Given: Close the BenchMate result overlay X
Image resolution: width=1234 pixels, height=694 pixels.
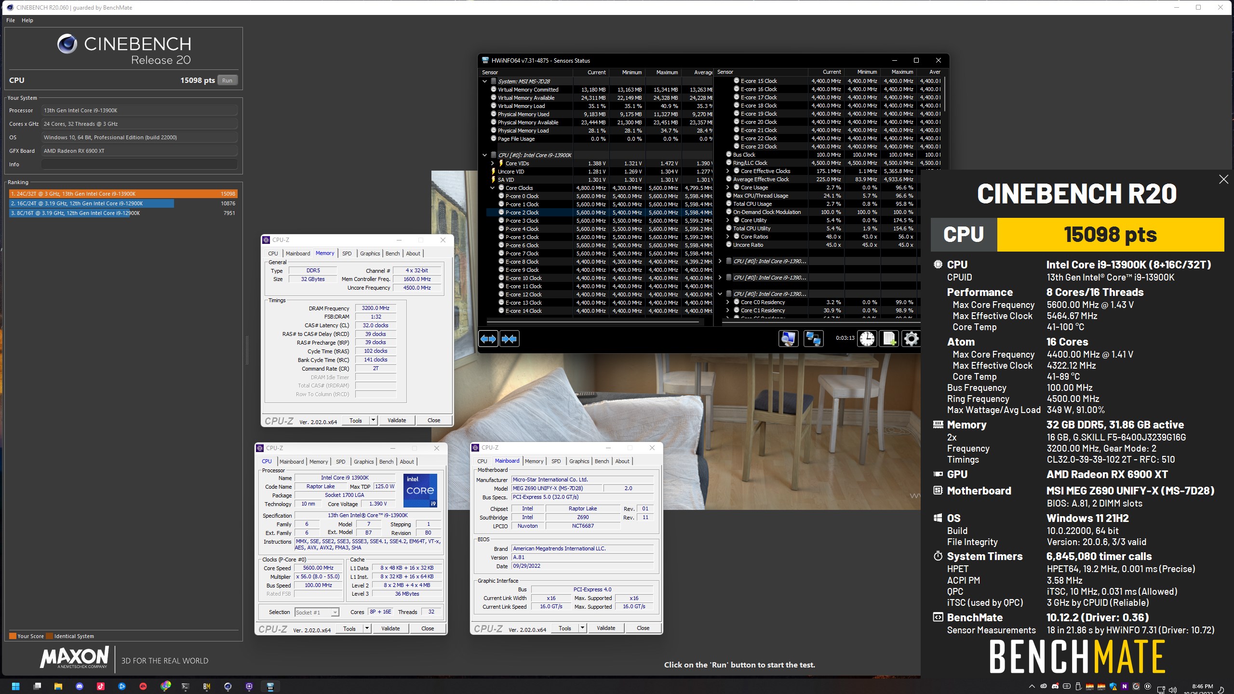Looking at the screenshot, I should 1223,179.
